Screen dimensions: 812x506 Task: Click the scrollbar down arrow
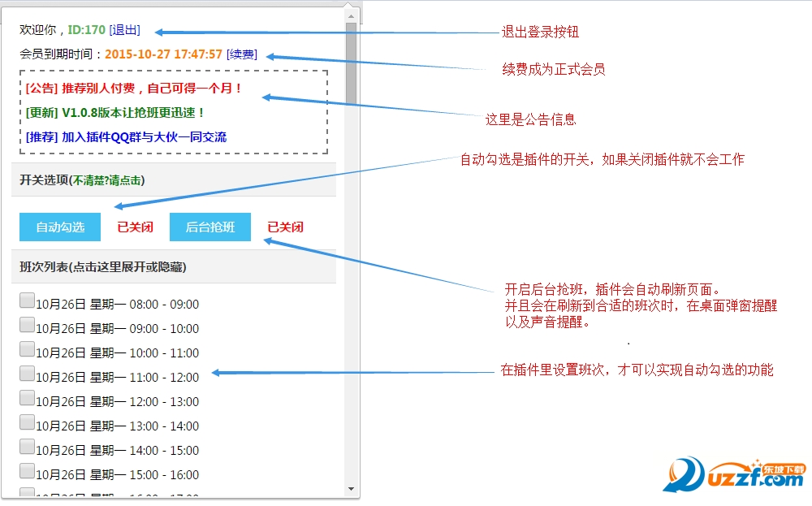[x=351, y=489]
